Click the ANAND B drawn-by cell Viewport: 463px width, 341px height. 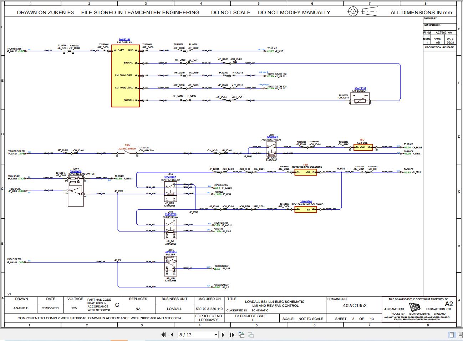click(21, 308)
